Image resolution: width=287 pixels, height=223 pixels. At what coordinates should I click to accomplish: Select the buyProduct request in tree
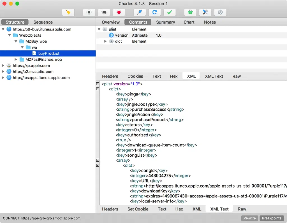coord(49,53)
